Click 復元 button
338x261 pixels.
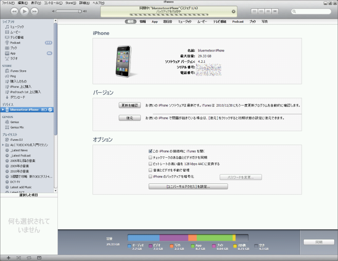coord(130,118)
